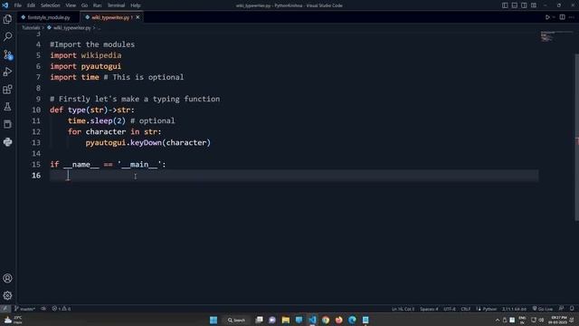This screenshot has height=326, width=579.
Task: Click line number 10 in the gutter
Action: pos(36,110)
